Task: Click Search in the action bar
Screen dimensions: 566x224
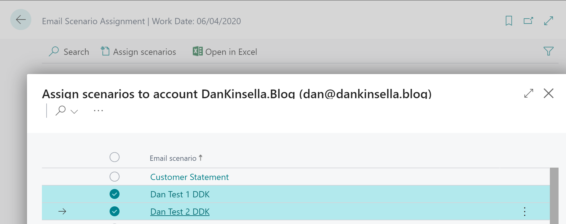Action: pos(69,52)
